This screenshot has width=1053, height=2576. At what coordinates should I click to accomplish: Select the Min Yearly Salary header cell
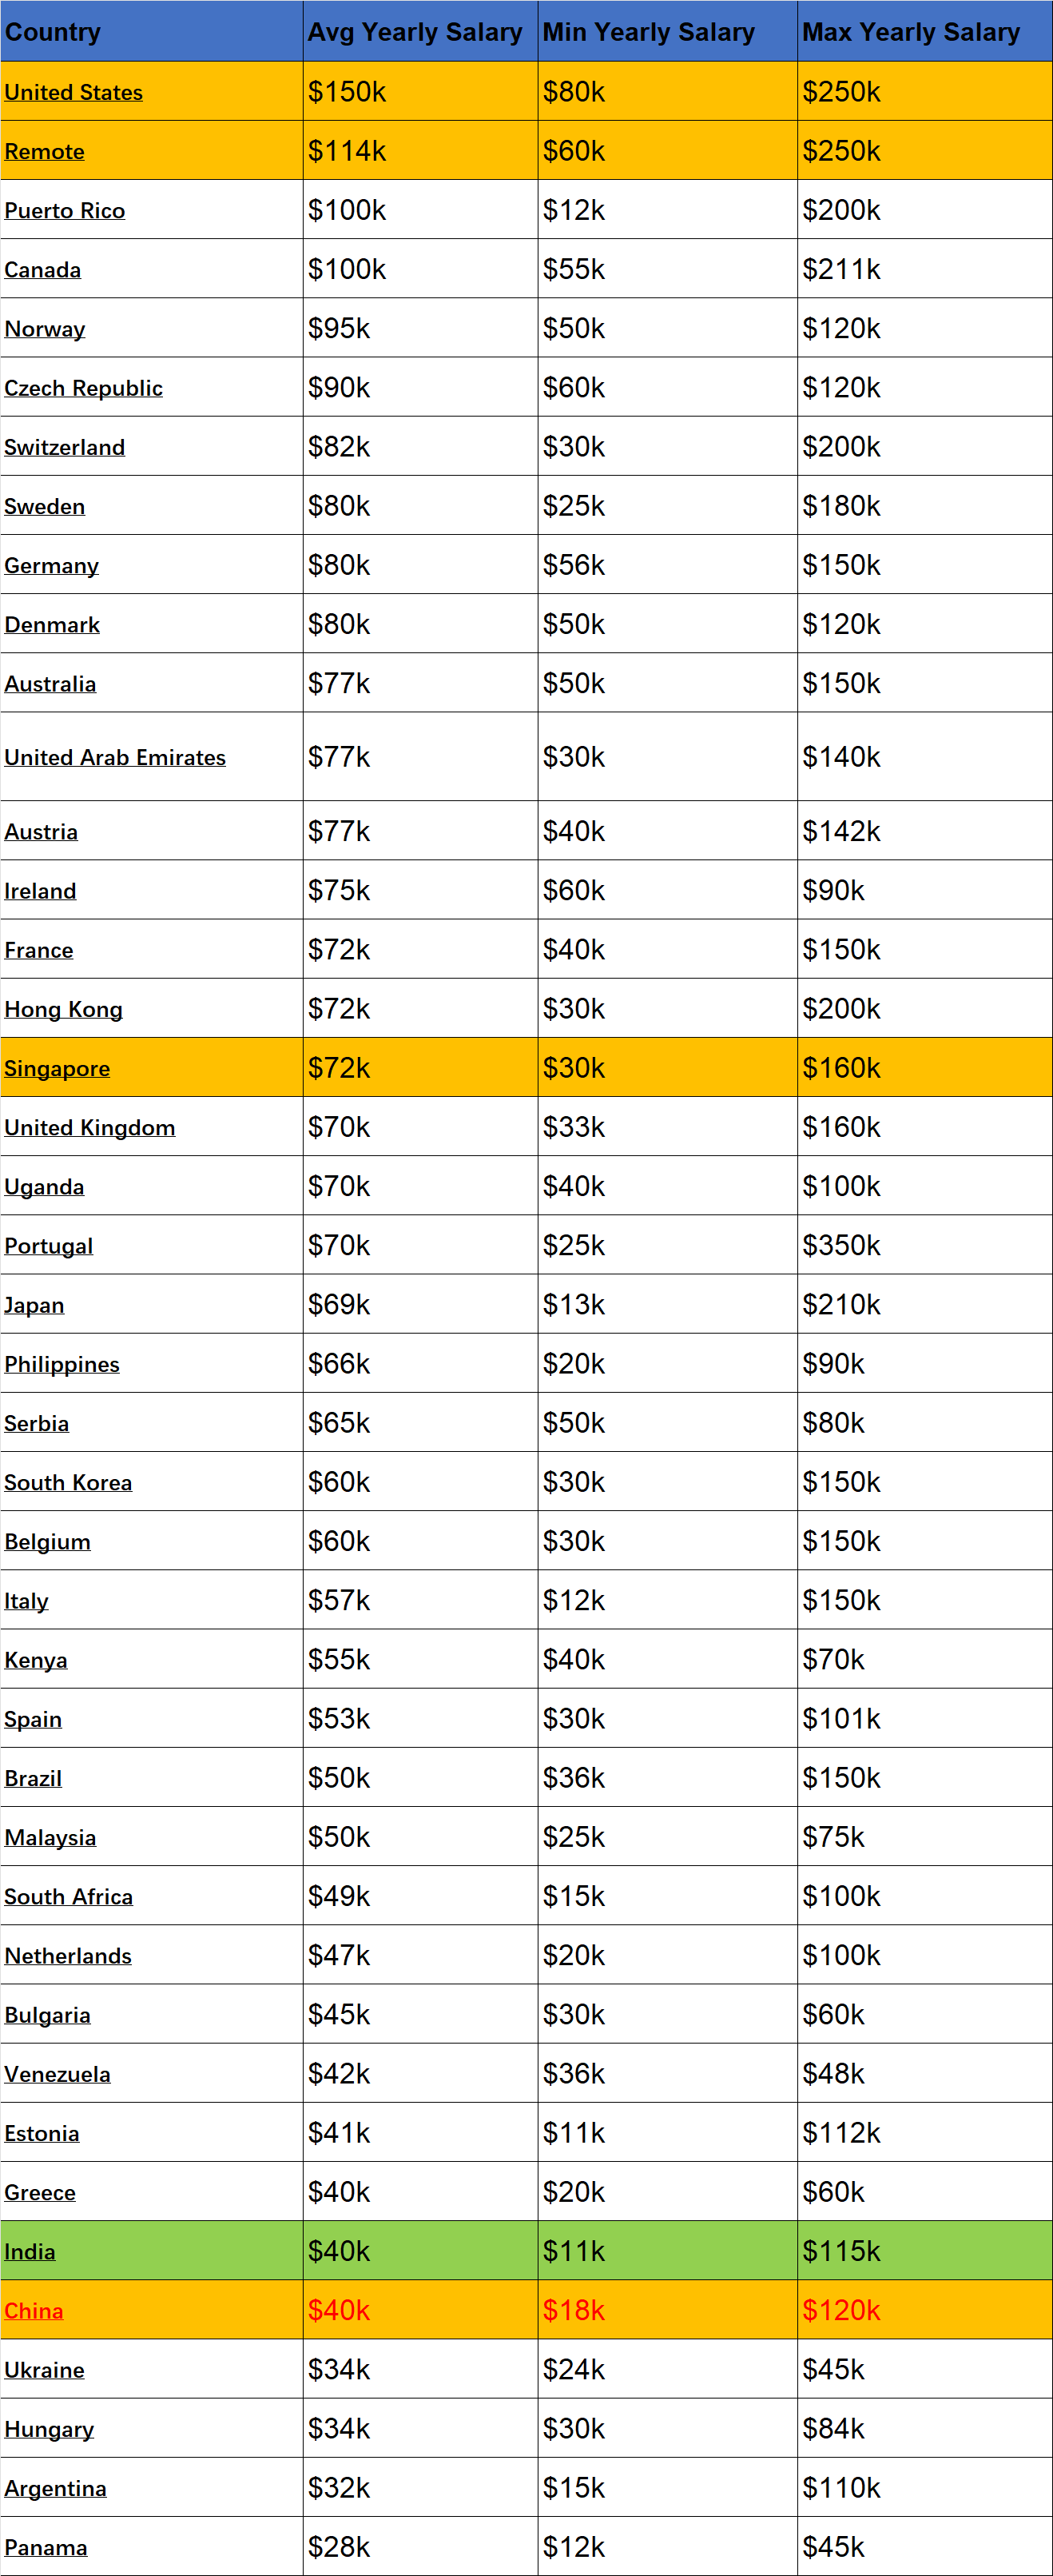point(667,31)
